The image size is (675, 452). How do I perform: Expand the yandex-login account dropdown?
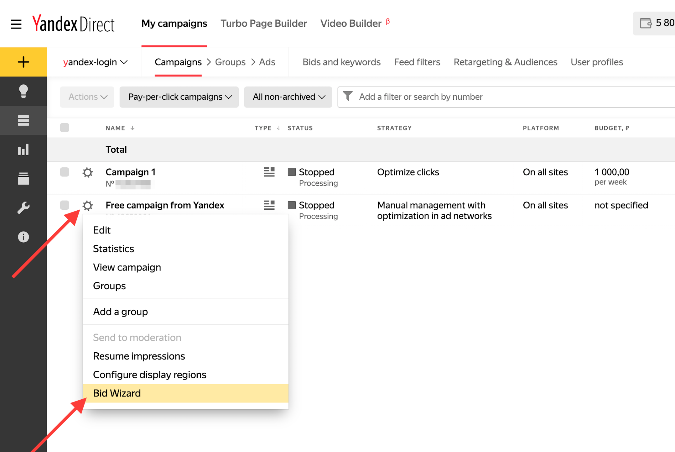pos(95,62)
